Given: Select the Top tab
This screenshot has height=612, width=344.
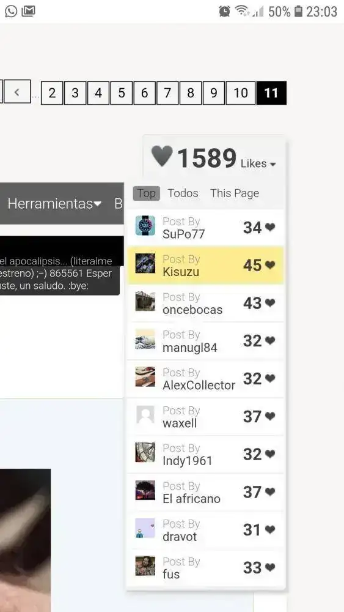Looking at the screenshot, I should 147,193.
